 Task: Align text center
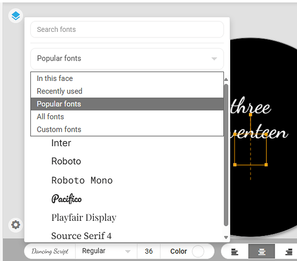click(262, 252)
